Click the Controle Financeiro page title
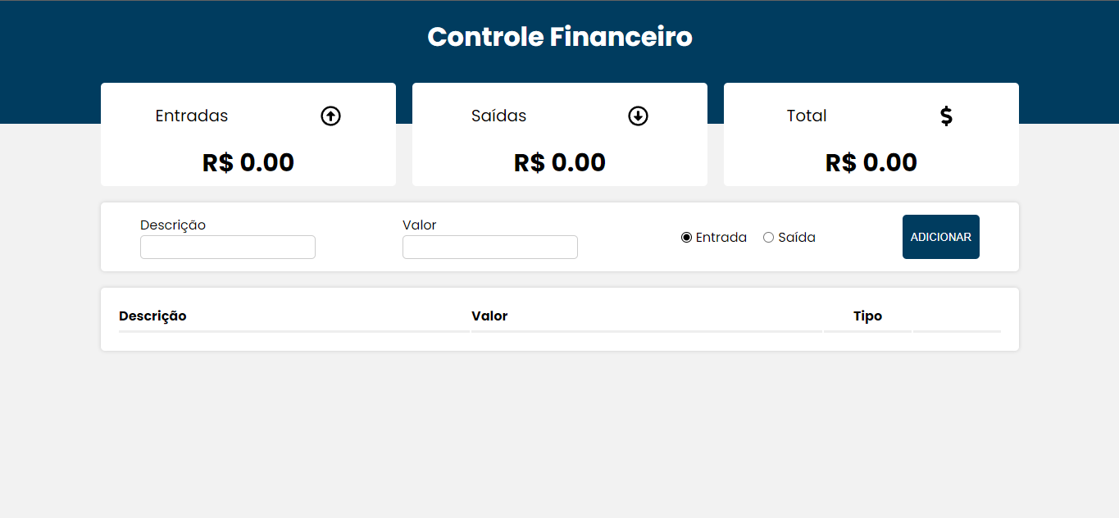This screenshot has width=1119, height=518. tap(560, 37)
